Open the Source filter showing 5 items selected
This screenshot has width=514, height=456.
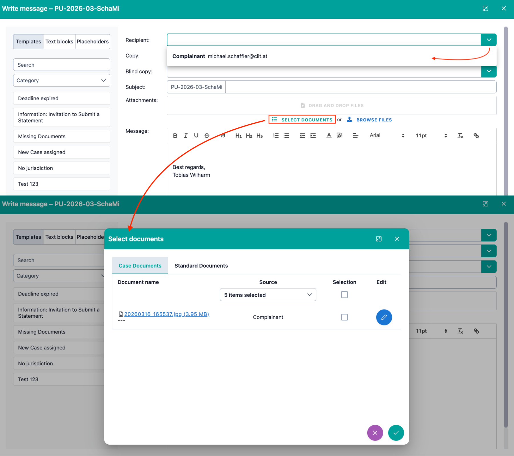coord(268,295)
